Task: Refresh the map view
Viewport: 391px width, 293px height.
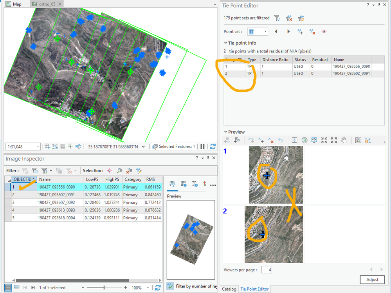Action: tap(213, 146)
